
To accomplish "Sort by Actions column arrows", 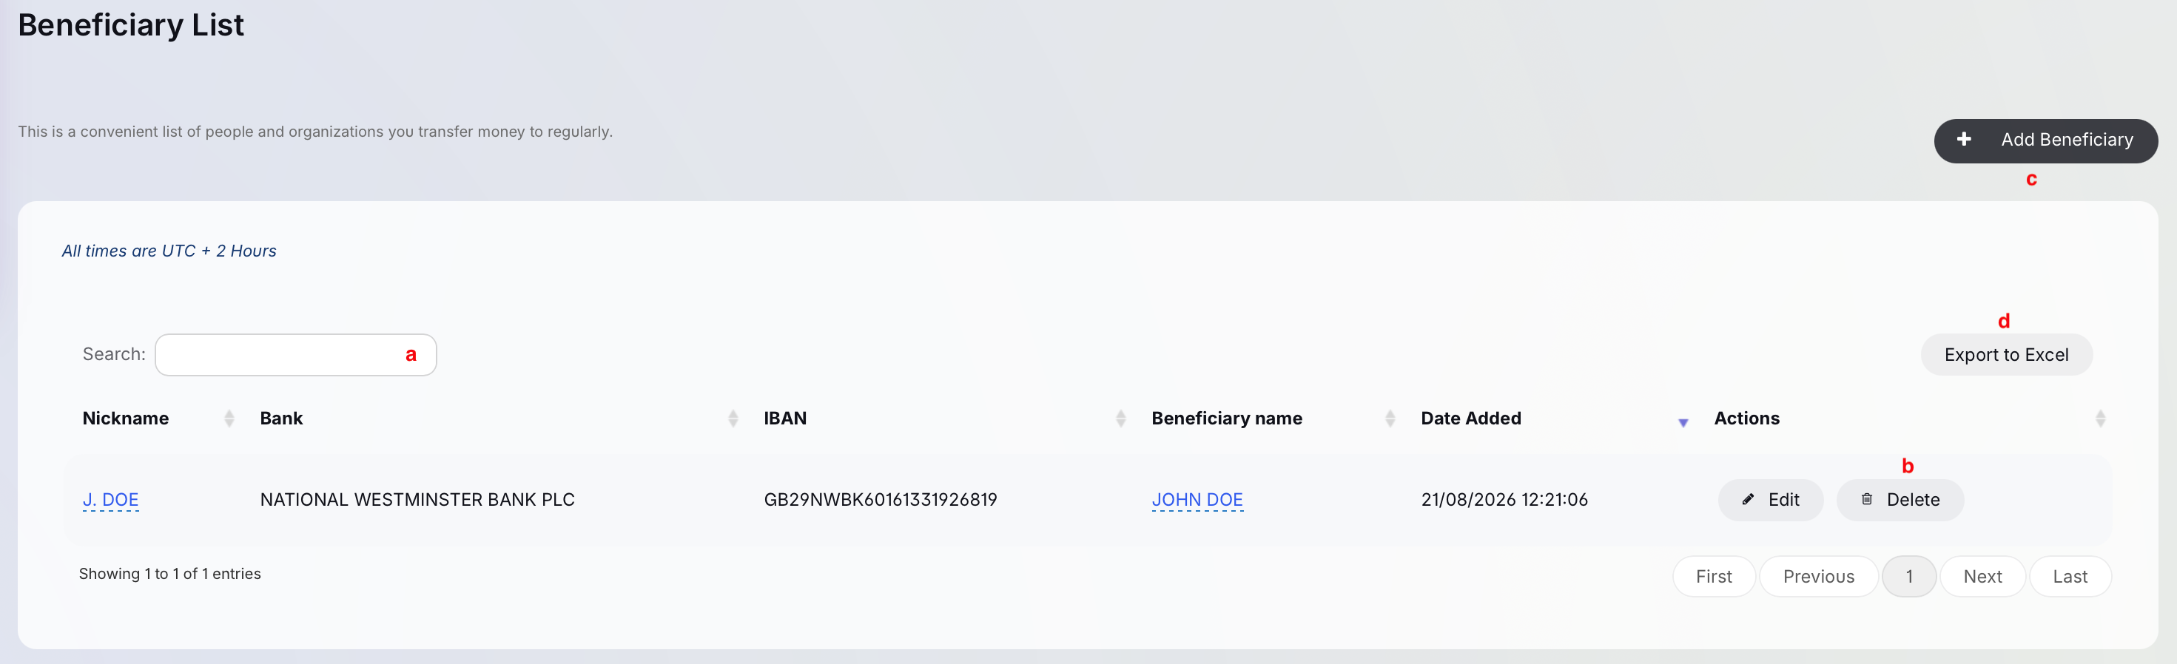I will pyautogui.click(x=2100, y=419).
